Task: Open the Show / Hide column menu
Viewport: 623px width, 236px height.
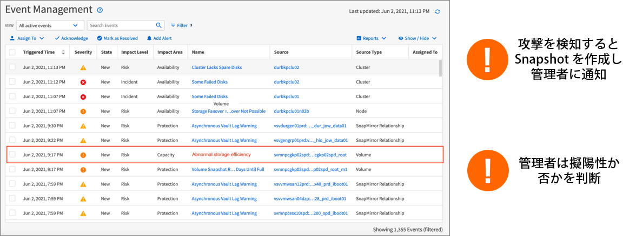Action: tap(417, 38)
